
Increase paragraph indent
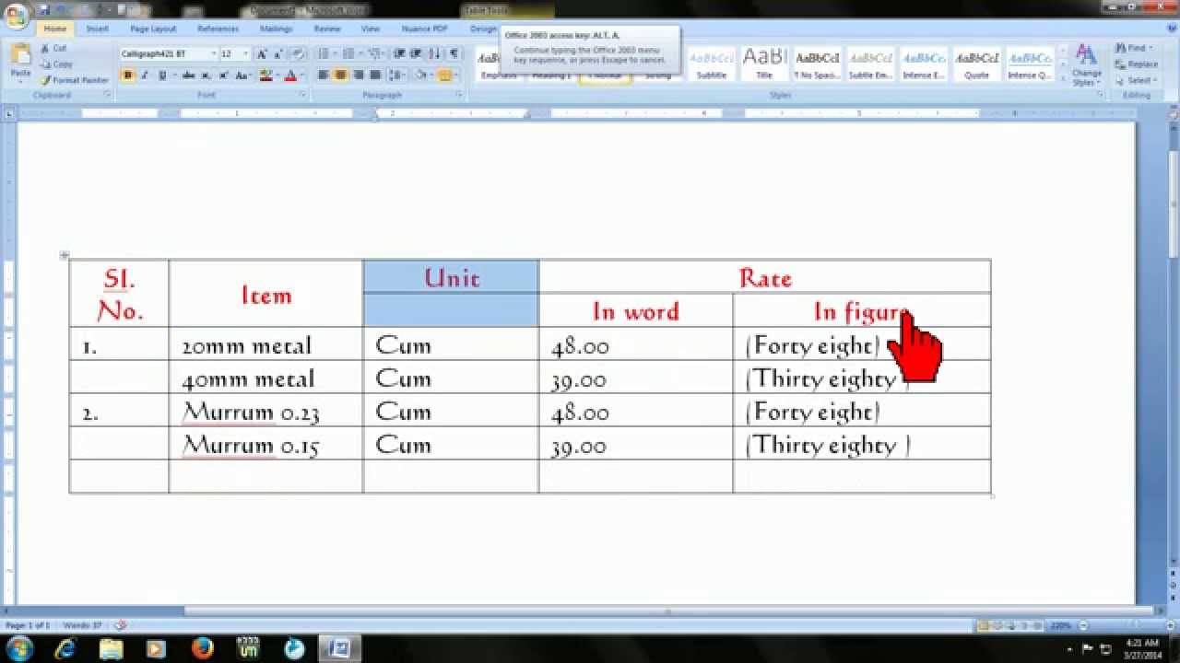pyautogui.click(x=417, y=54)
